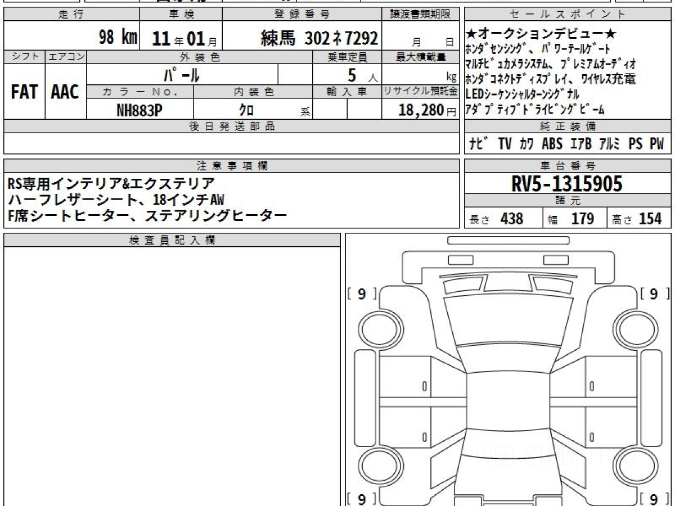The height and width of the screenshot is (506, 675).
Task: Click the 98 km mileage value
Action: click(118, 38)
